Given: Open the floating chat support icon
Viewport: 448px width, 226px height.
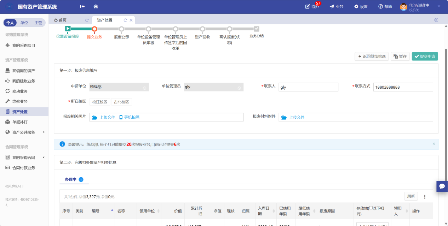Looking at the screenshot, I should (442, 186).
